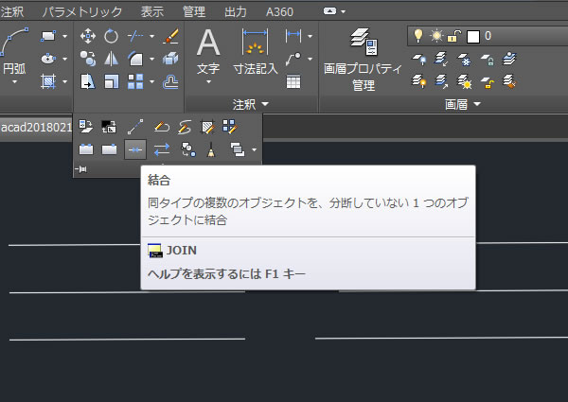Open the linear dimension dropdown arrow
Viewport: 568px width, 402px height.
click(x=311, y=36)
